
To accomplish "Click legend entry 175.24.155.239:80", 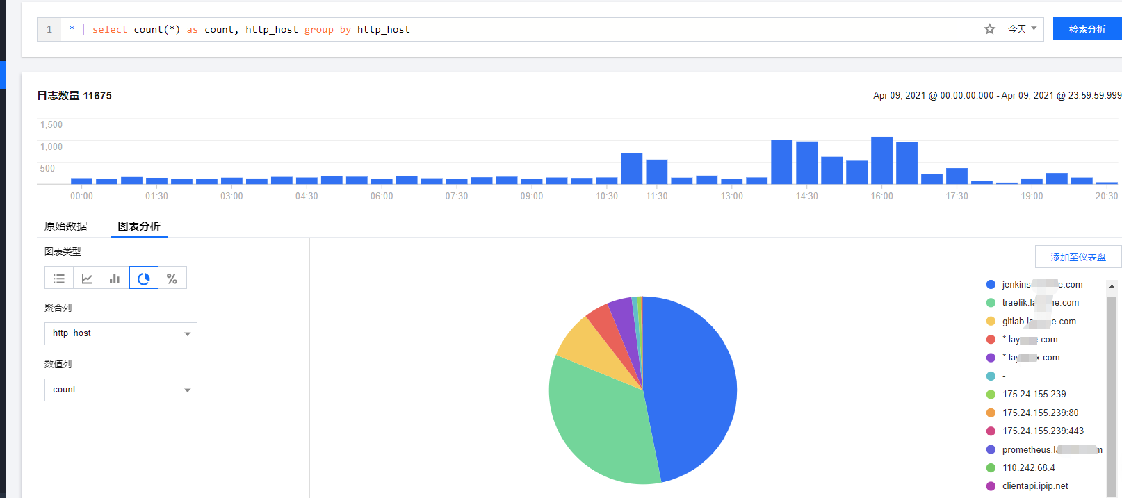I will pyautogui.click(x=1033, y=413).
